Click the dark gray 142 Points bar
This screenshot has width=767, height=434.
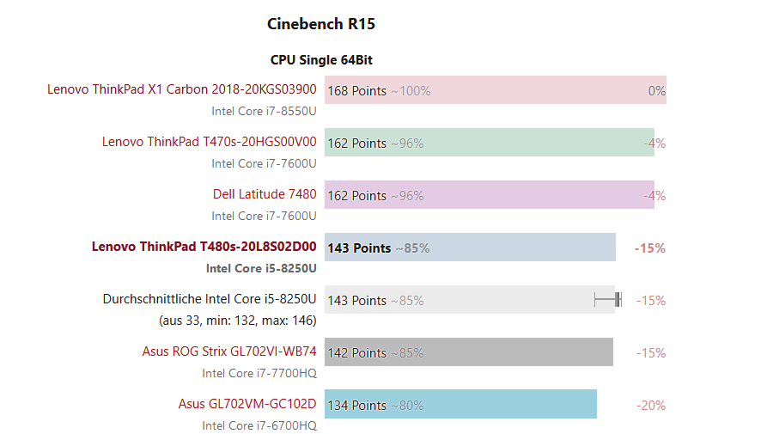pyautogui.click(x=515, y=352)
